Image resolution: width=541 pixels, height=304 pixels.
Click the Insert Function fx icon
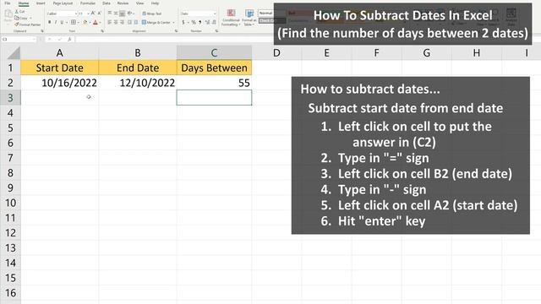point(69,40)
